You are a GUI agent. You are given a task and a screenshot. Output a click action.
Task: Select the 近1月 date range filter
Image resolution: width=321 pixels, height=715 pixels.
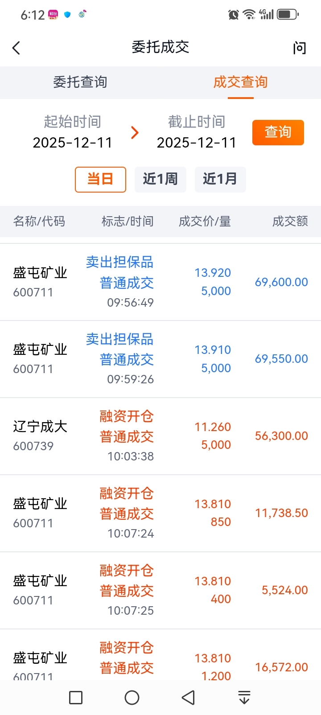click(x=220, y=179)
